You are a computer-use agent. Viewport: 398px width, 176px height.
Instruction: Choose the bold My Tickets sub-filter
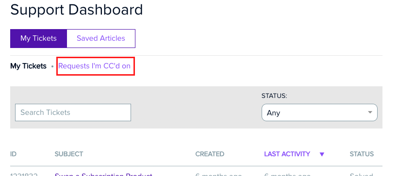[29, 66]
